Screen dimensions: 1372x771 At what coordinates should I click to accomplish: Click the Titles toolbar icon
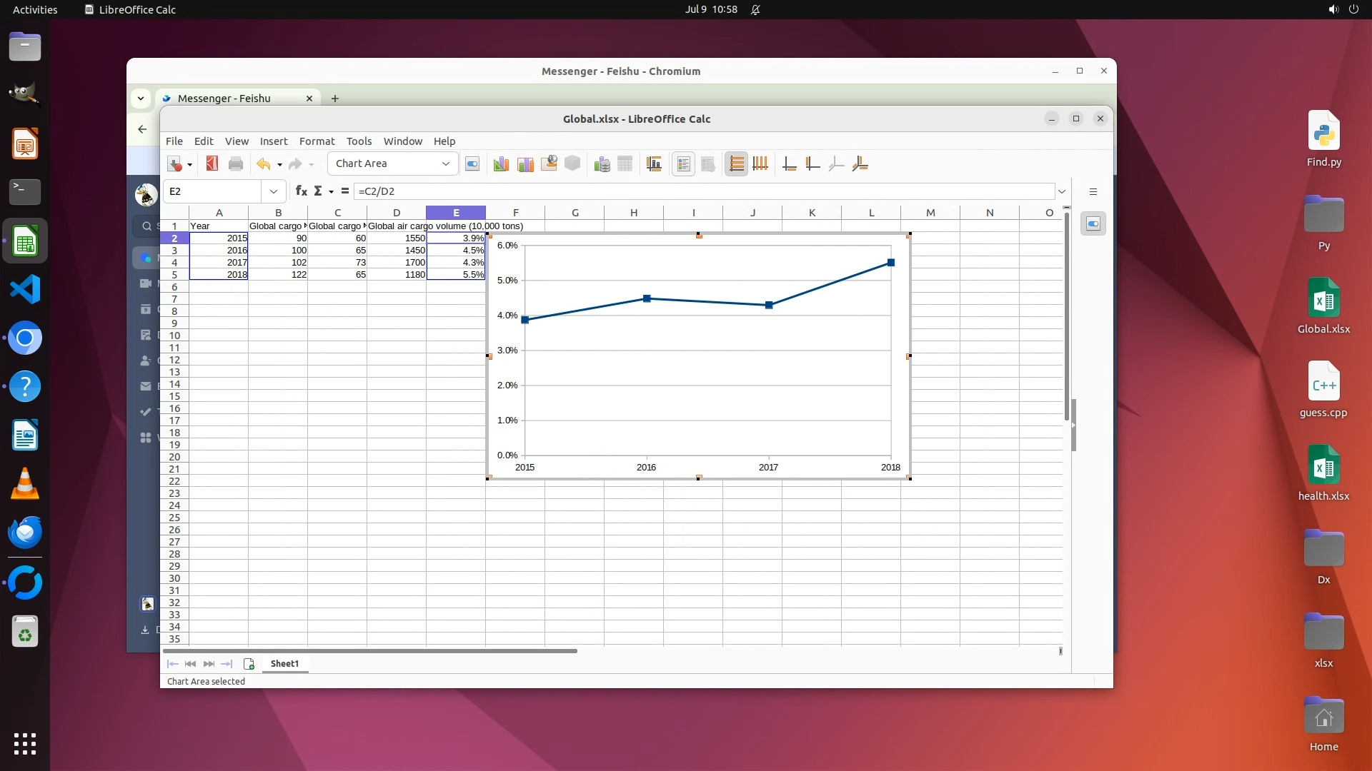(654, 164)
